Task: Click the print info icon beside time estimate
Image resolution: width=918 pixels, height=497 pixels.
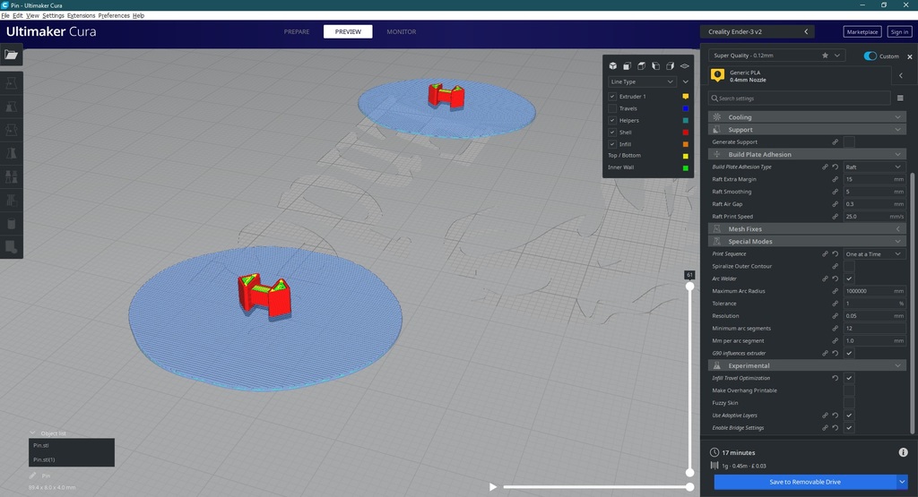Action: coord(905,453)
